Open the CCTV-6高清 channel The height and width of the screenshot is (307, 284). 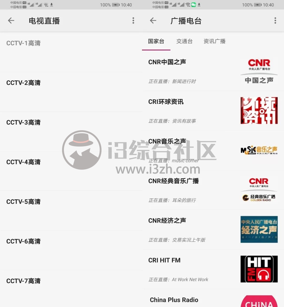(71, 250)
